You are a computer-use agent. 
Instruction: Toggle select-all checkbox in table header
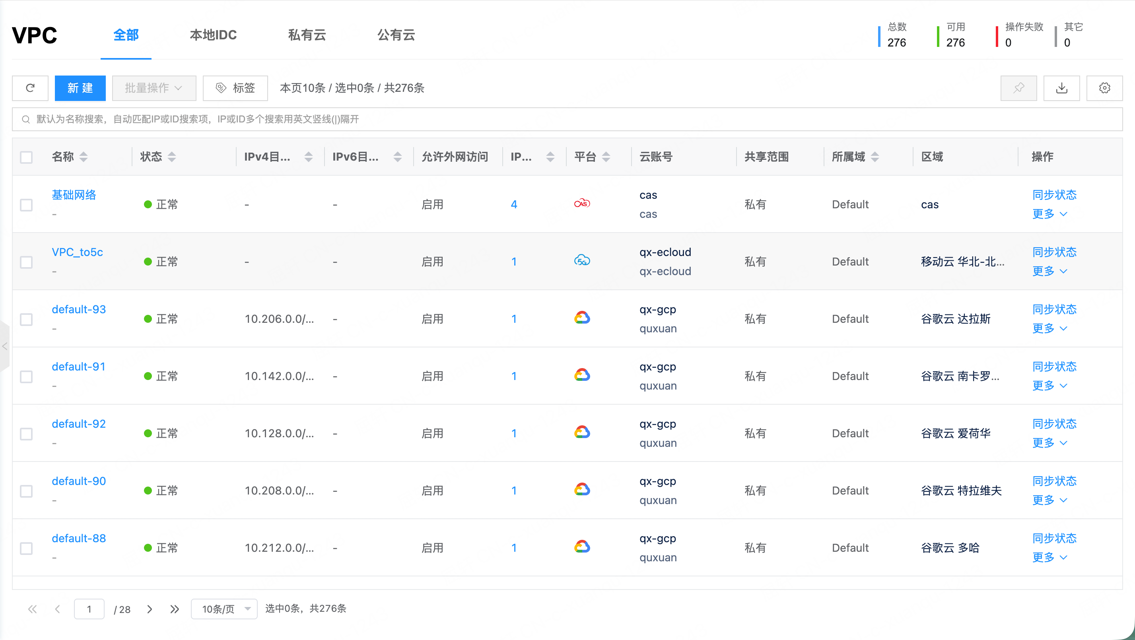coord(26,157)
